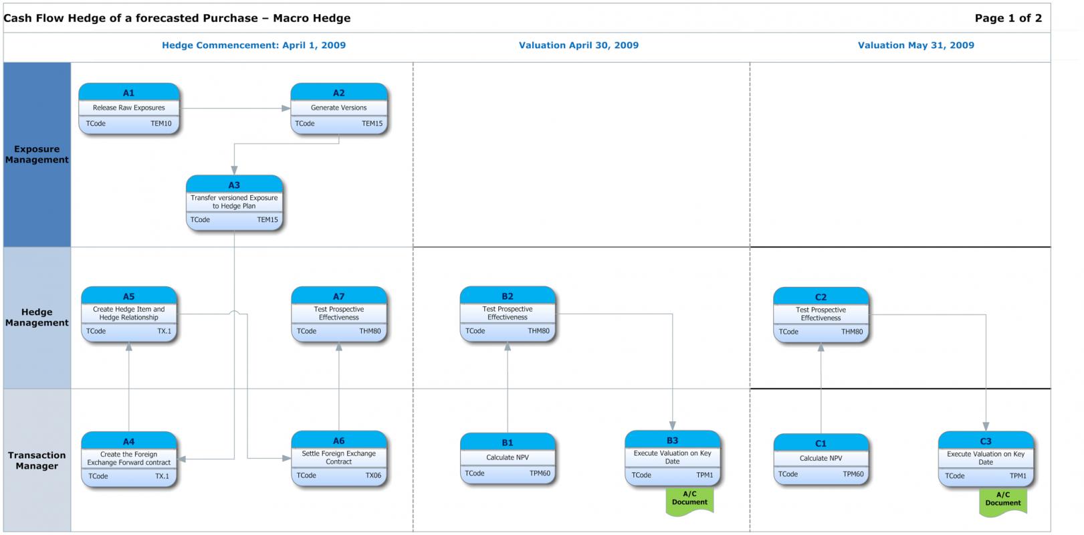
Task: Select the A2 Generate Versions box
Action: tap(339, 108)
